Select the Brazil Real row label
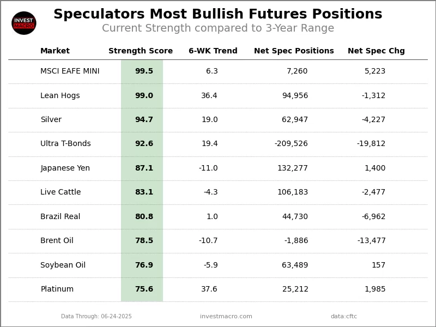 [60, 217]
